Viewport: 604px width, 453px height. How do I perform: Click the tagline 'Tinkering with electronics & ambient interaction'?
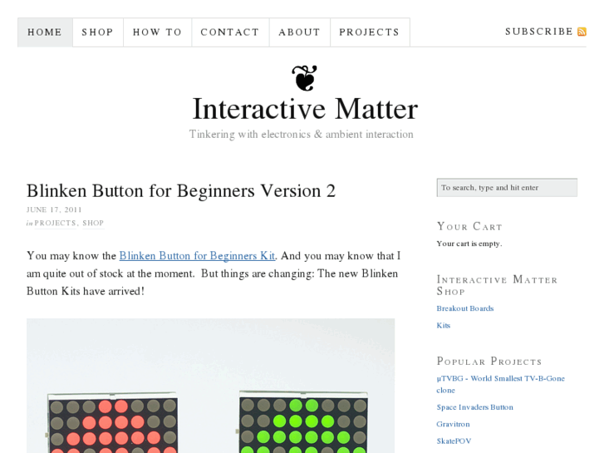(x=302, y=134)
